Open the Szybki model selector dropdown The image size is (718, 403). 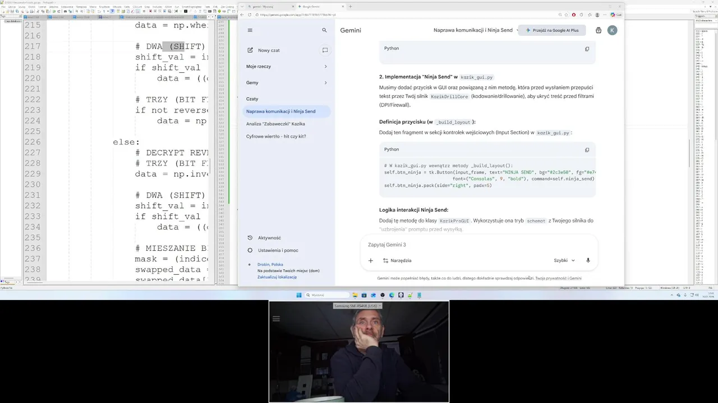tap(564, 260)
